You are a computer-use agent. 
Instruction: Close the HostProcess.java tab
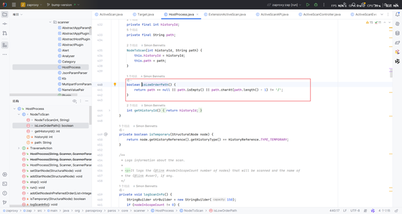coord(197,14)
